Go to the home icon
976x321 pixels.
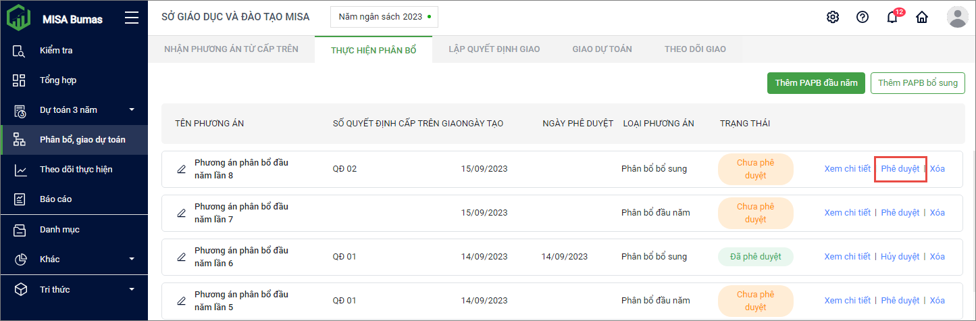pyautogui.click(x=921, y=18)
